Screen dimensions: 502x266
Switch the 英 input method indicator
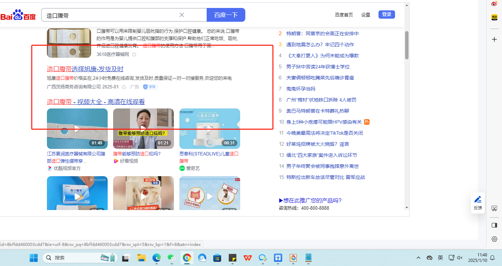coord(441,258)
